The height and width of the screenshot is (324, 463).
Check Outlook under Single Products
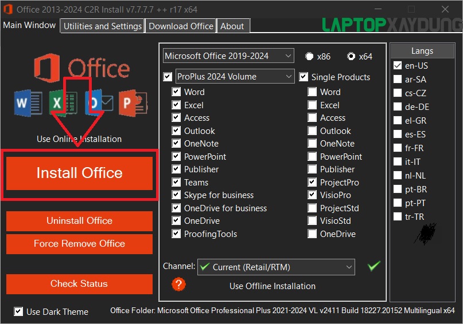312,131
